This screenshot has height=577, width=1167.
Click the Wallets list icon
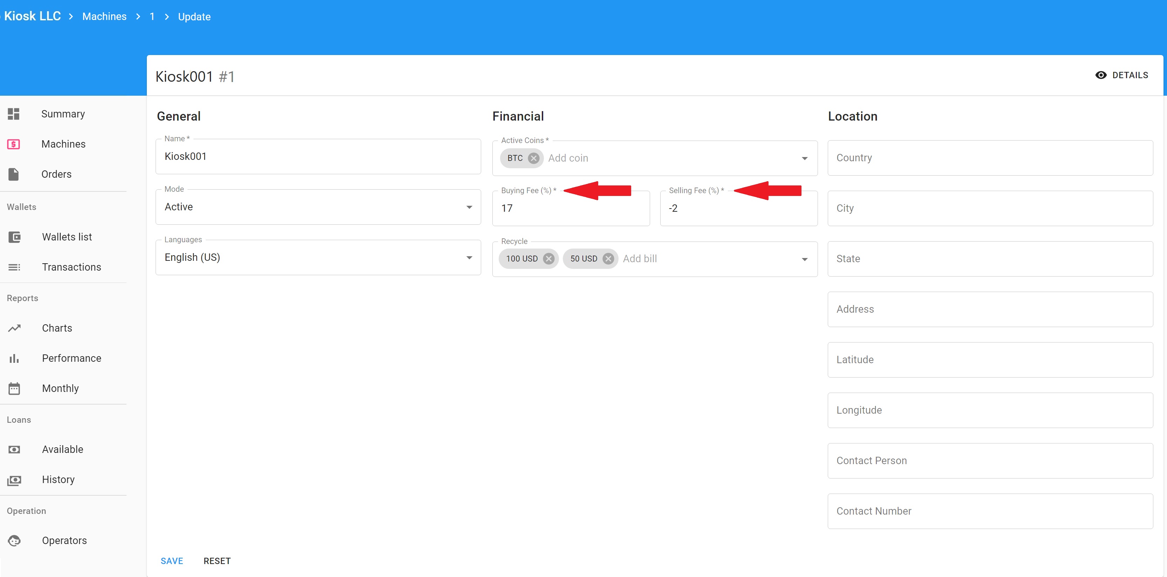click(14, 237)
